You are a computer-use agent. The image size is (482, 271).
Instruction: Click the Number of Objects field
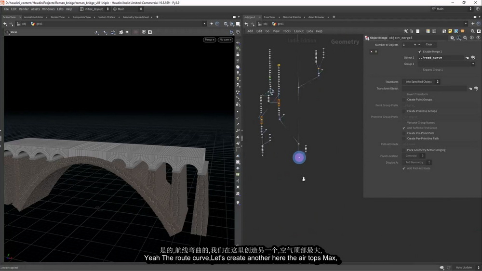point(407,45)
